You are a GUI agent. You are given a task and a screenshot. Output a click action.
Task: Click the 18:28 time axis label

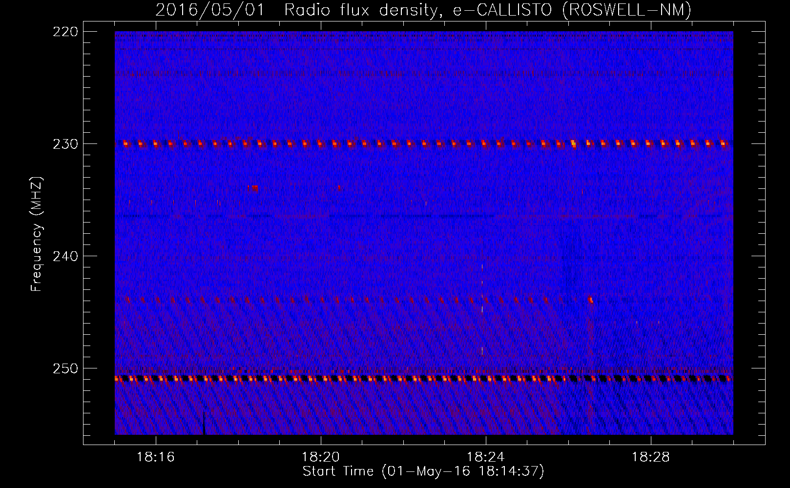pyautogui.click(x=651, y=457)
